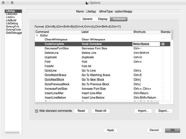186x139 pixels.
Task: Open the Import... dialog
Action: click(x=143, y=111)
